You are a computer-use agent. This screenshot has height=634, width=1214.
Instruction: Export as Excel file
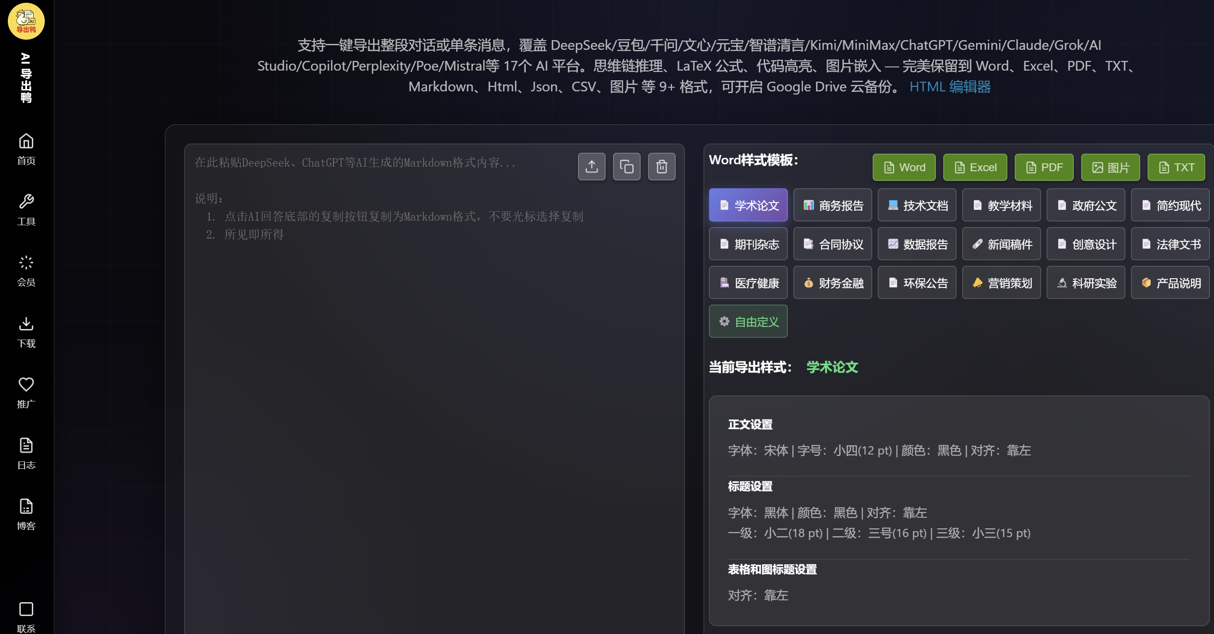[975, 167]
